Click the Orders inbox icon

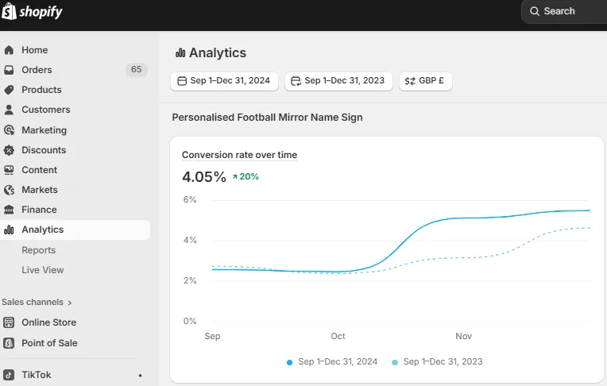pos(9,70)
